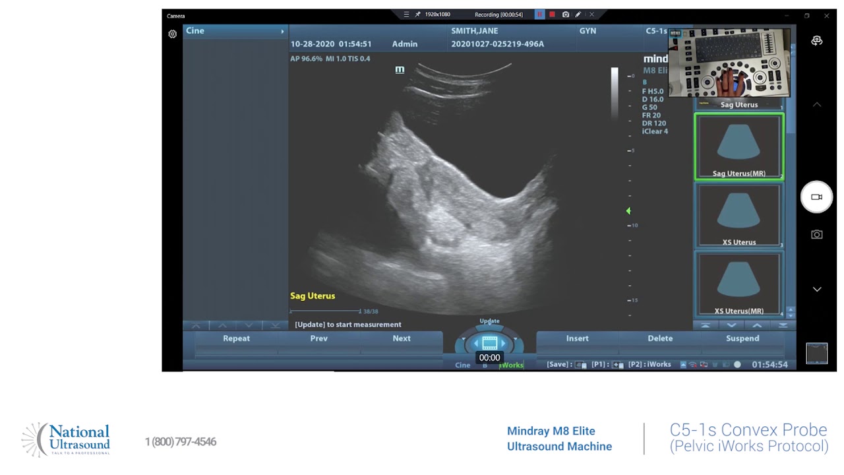The height and width of the screenshot is (475, 844).
Task: Open last capture thumbnail in Camera
Action: (x=816, y=353)
